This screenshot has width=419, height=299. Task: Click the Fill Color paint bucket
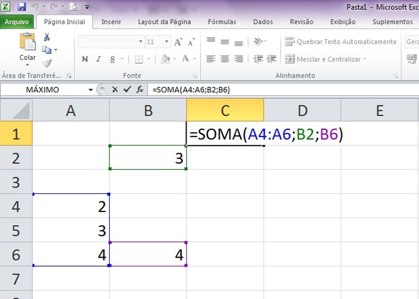165,59
